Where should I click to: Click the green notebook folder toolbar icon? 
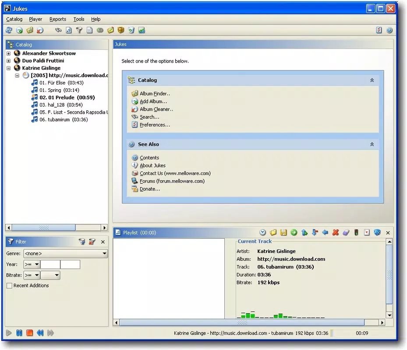(x=110, y=30)
